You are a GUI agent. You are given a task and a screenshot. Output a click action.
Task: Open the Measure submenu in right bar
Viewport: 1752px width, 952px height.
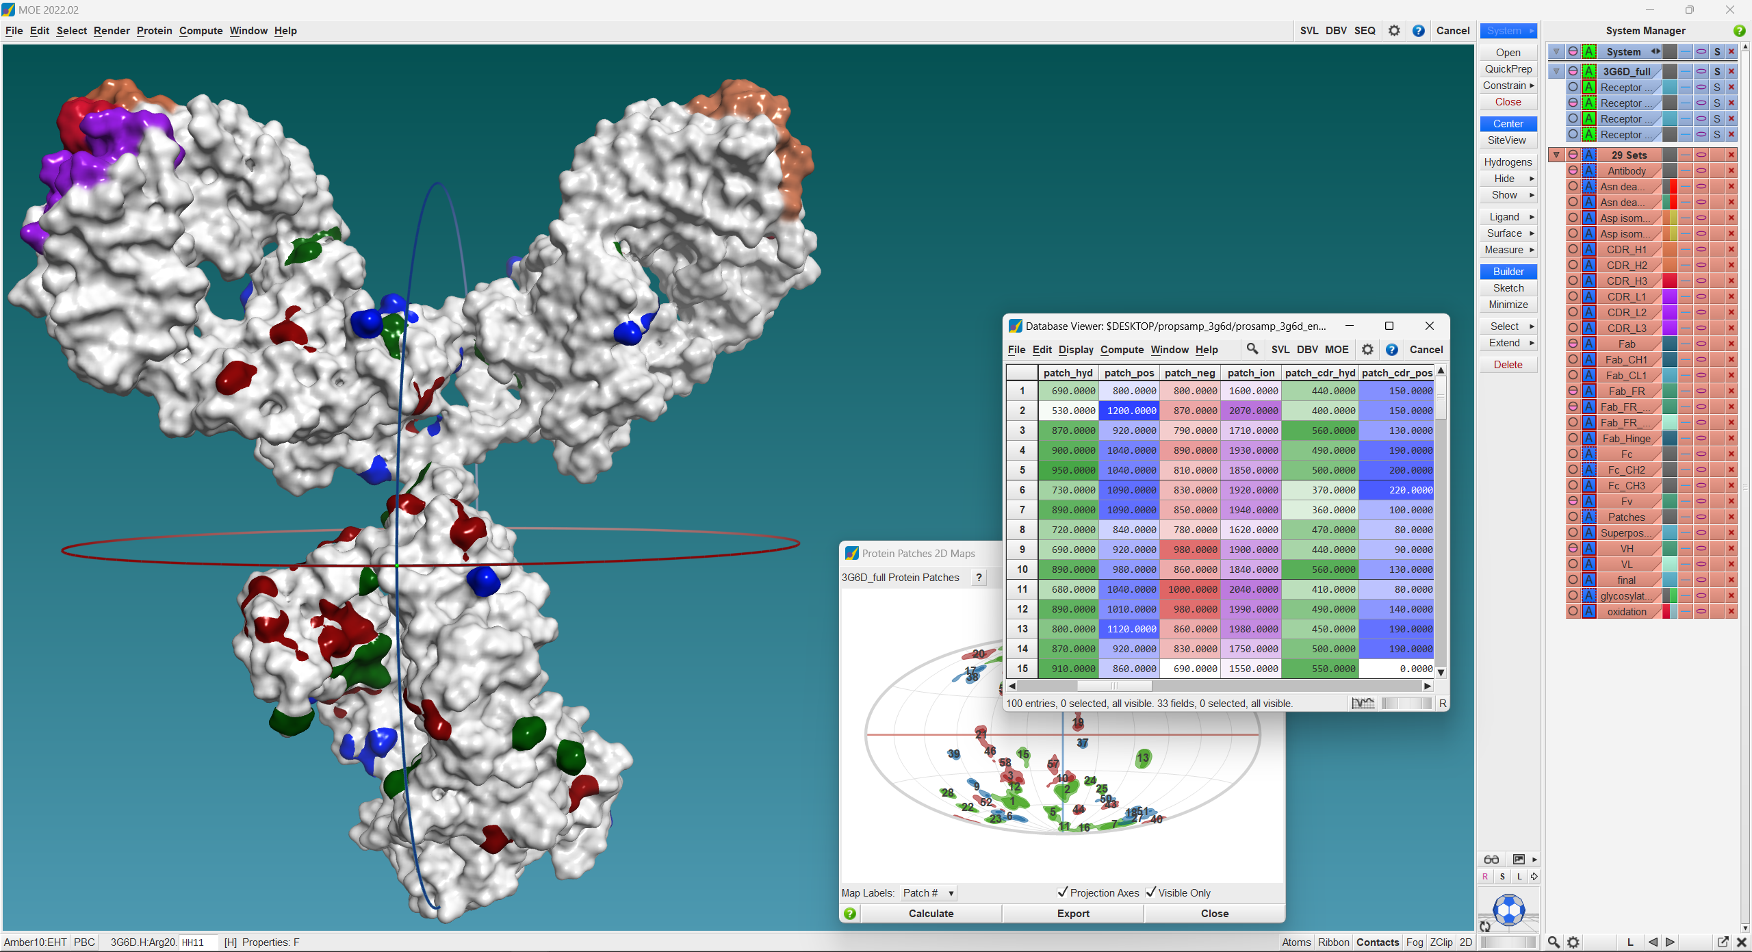pyautogui.click(x=1508, y=250)
